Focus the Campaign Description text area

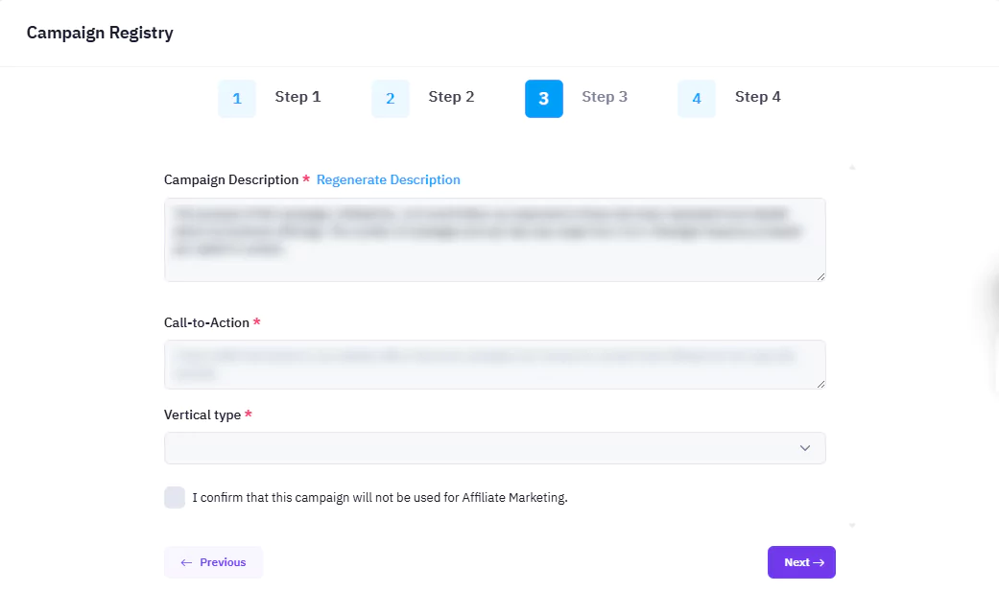point(494,240)
